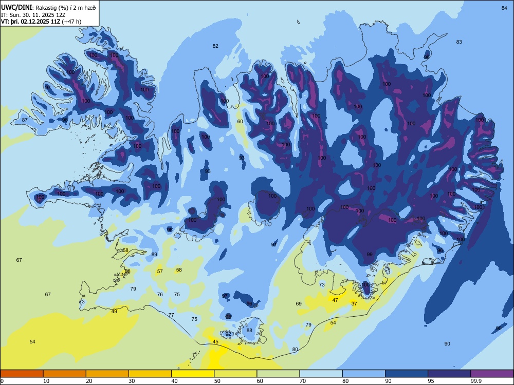The height and width of the screenshot is (385, 514).
Task: Click the 99 value on the map
Action: pyautogui.click(x=370, y=255)
